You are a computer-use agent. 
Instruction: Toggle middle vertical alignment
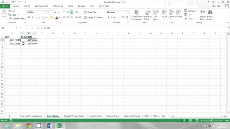click(68, 12)
